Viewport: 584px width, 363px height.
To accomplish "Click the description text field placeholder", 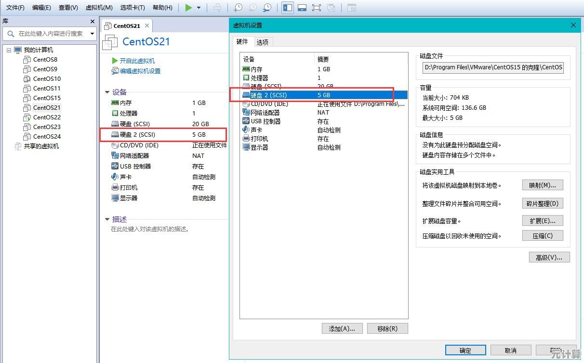I will pyautogui.click(x=150, y=229).
